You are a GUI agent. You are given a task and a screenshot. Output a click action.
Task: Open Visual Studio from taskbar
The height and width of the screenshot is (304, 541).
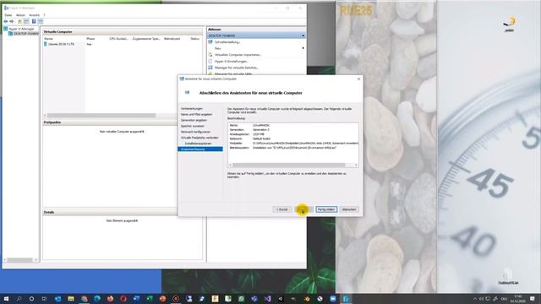coord(267,299)
